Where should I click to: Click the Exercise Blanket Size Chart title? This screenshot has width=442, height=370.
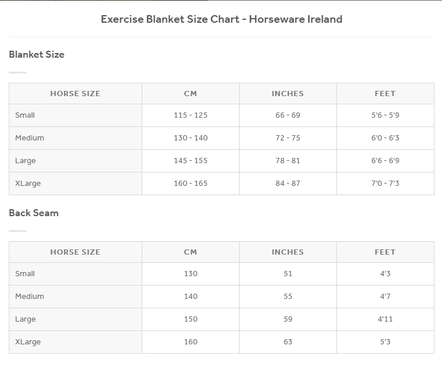(x=222, y=19)
